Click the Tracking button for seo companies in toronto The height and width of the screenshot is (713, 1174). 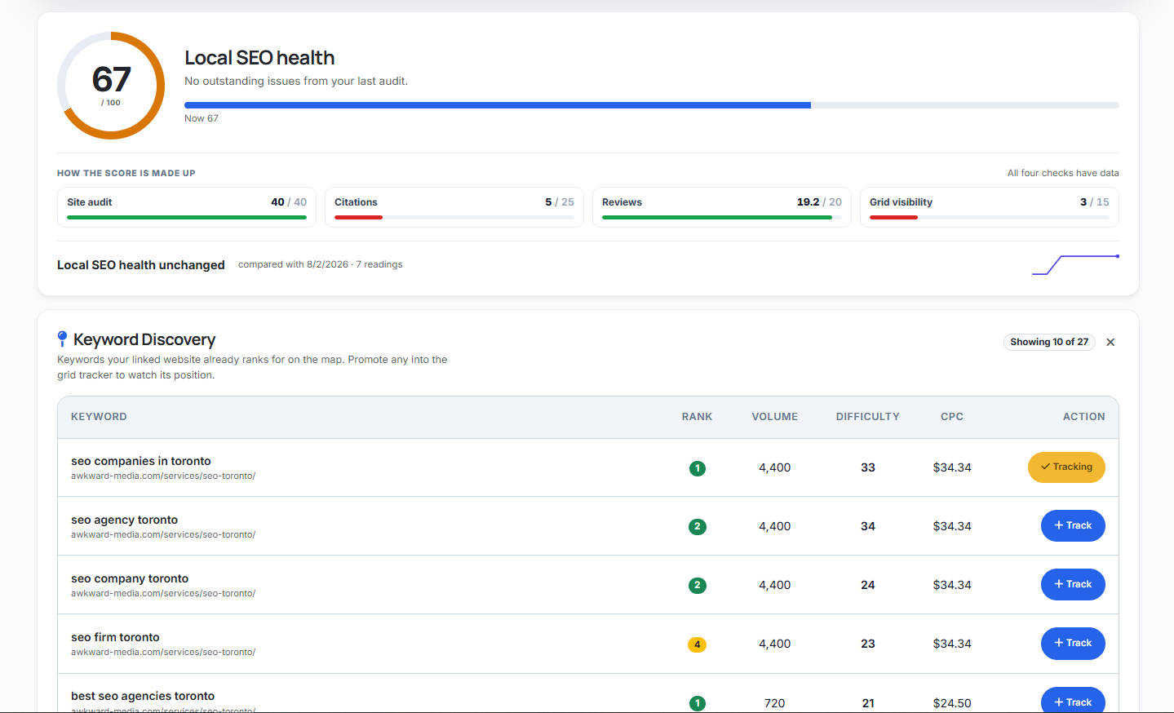[1066, 467]
